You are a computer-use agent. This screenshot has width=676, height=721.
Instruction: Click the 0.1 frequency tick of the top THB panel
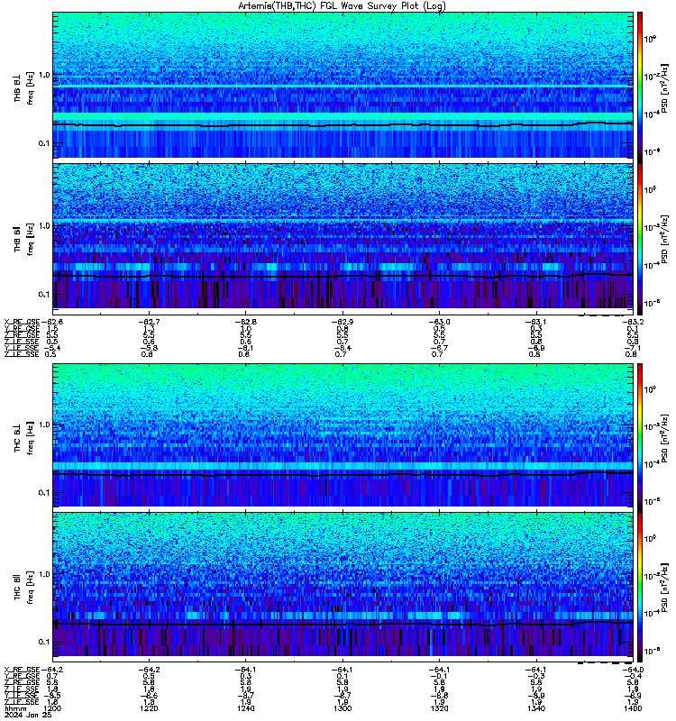pyautogui.click(x=44, y=143)
